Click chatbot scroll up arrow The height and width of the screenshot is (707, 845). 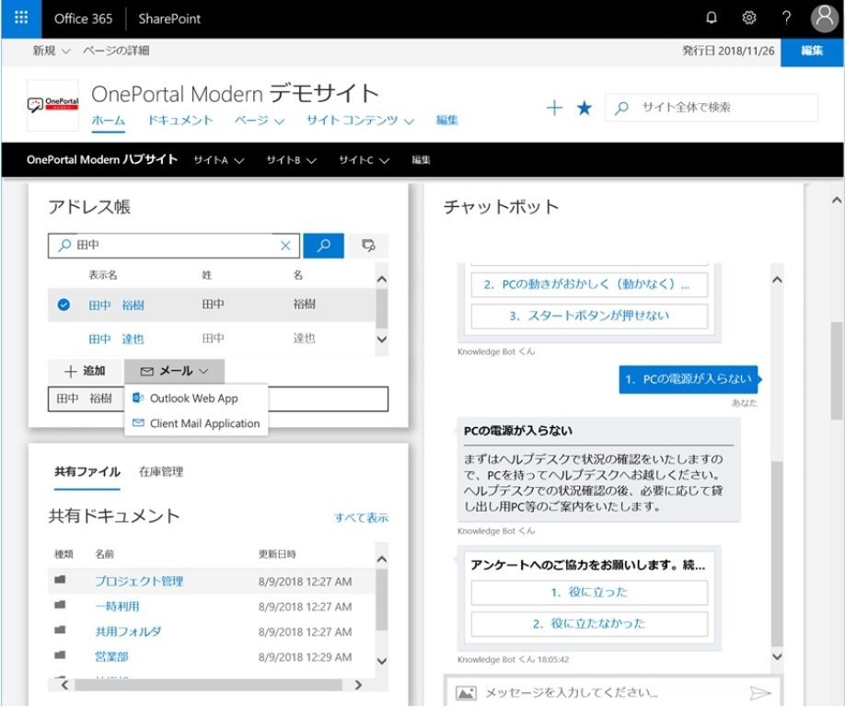tap(777, 280)
